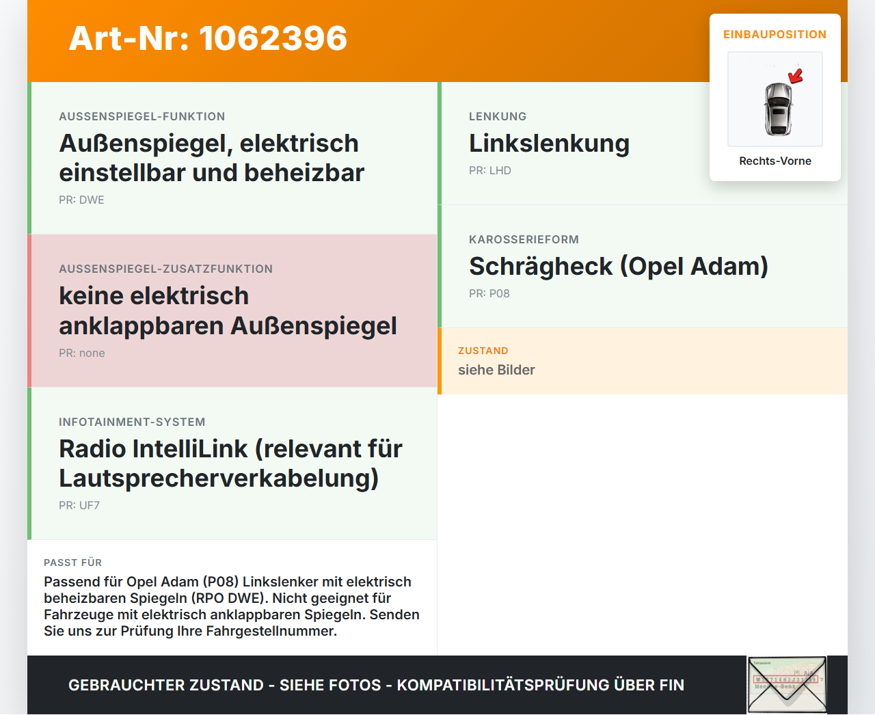Click the 'Passend für Opel Adam' compatibility paragraph
Image resolution: width=875 pixels, height=715 pixels.
click(232, 606)
